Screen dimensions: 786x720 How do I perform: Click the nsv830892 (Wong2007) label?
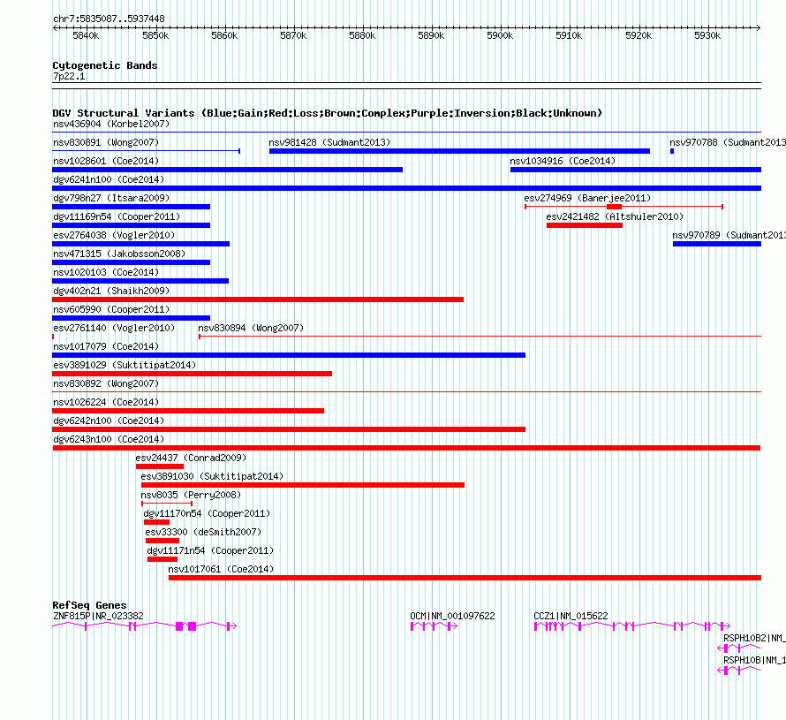click(x=106, y=383)
